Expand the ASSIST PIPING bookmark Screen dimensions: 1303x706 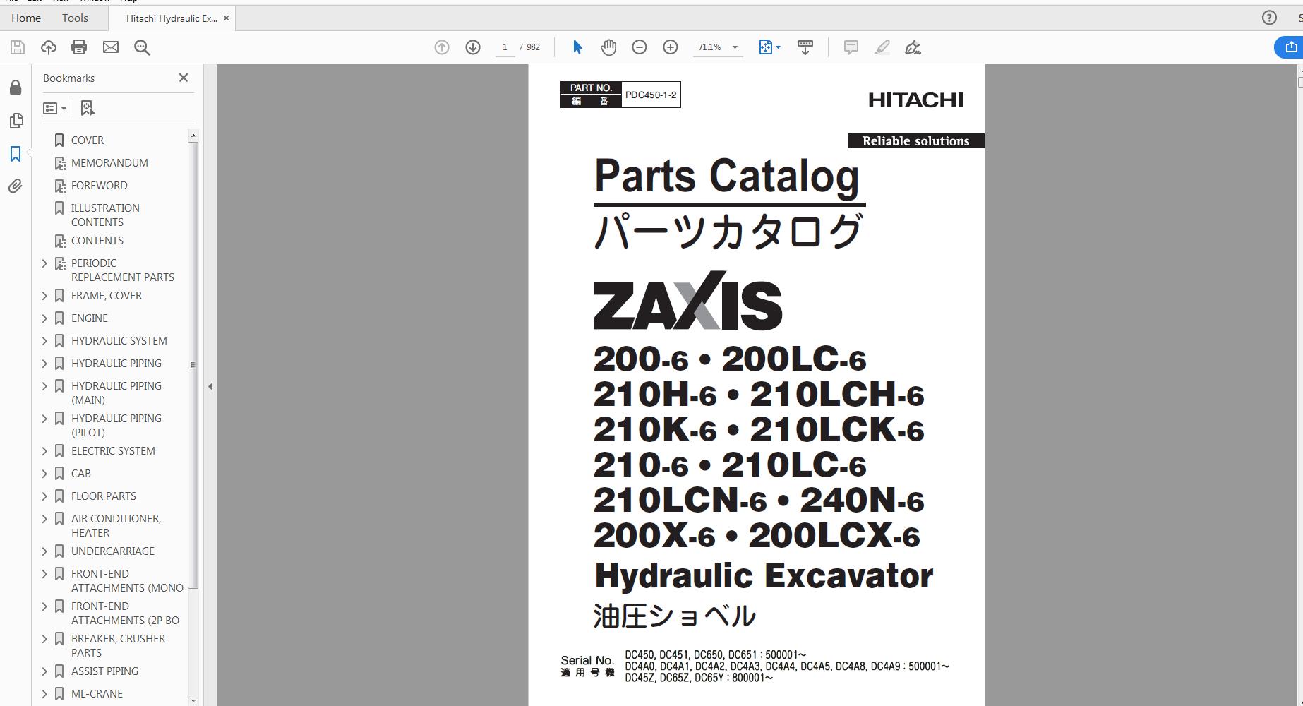pyautogui.click(x=44, y=671)
